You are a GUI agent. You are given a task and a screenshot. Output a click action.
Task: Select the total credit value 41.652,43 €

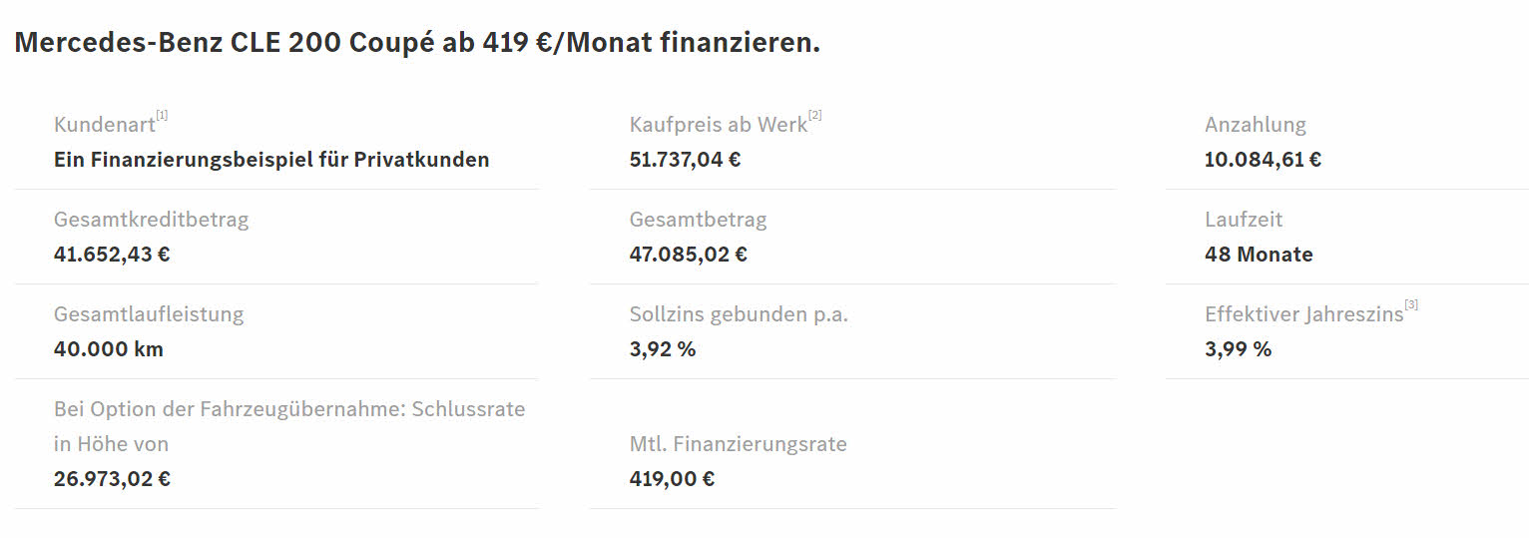pyautogui.click(x=112, y=255)
